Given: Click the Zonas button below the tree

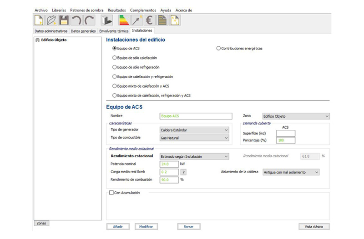Looking at the screenshot, I should click(x=41, y=223).
